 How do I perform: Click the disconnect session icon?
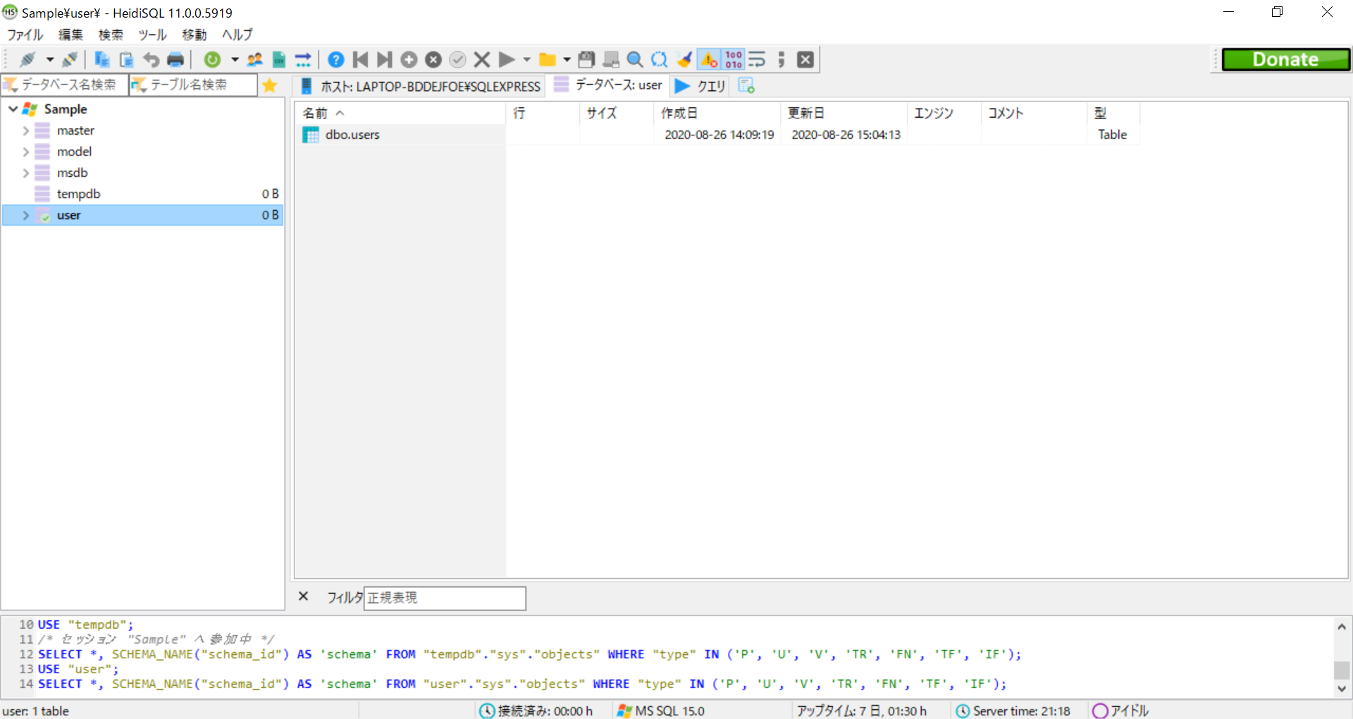click(70, 60)
